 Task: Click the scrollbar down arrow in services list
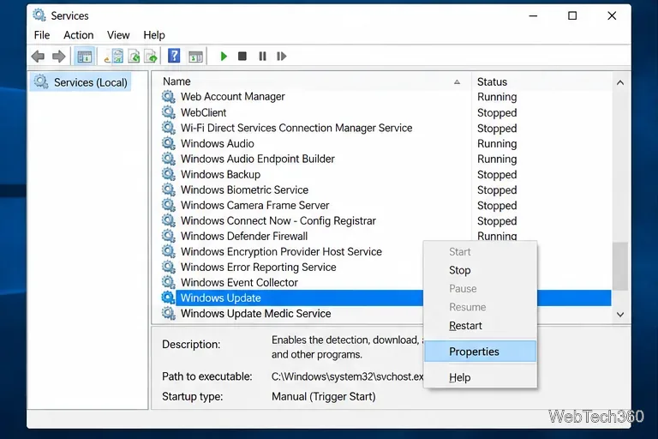[x=620, y=314]
